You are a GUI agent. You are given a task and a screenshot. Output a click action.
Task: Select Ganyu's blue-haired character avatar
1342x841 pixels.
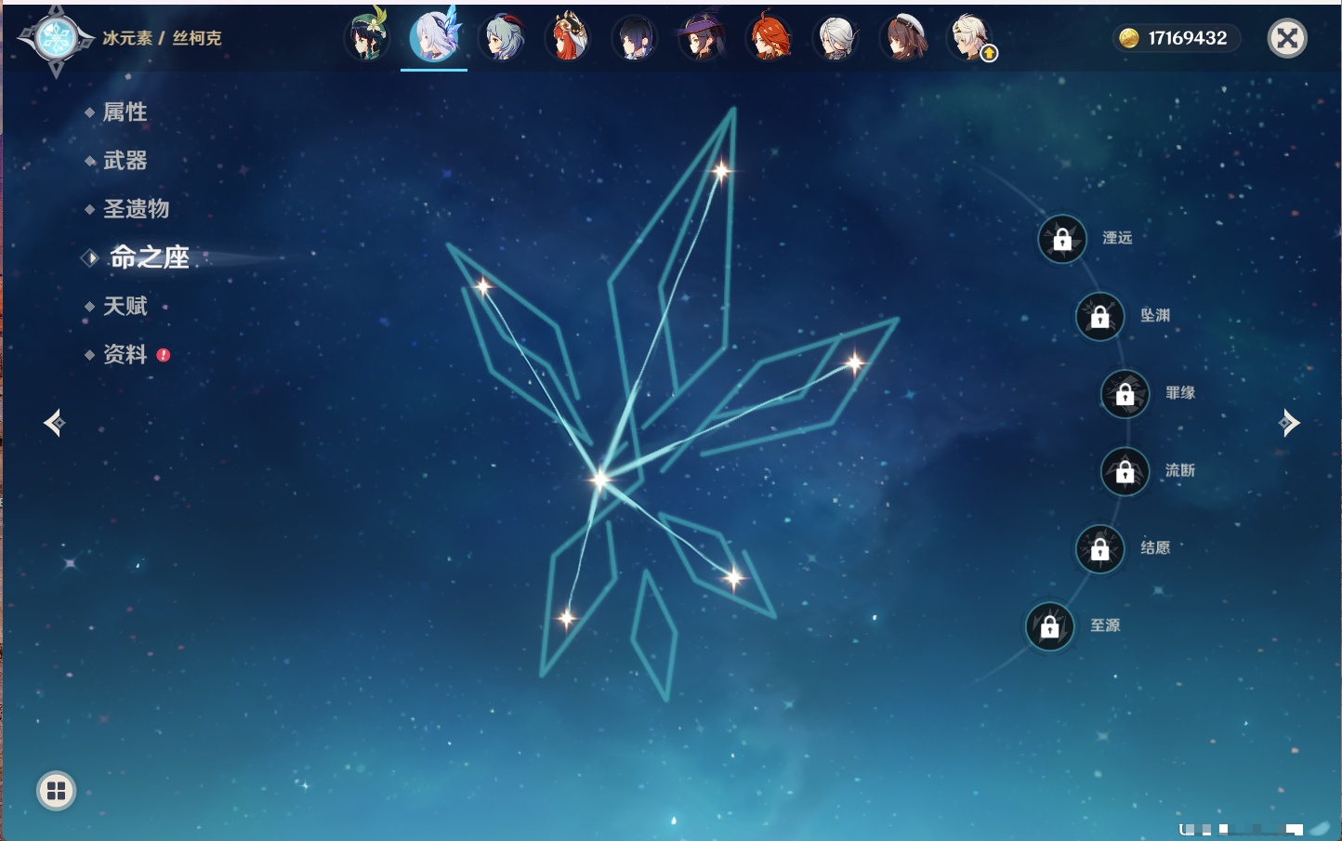502,39
